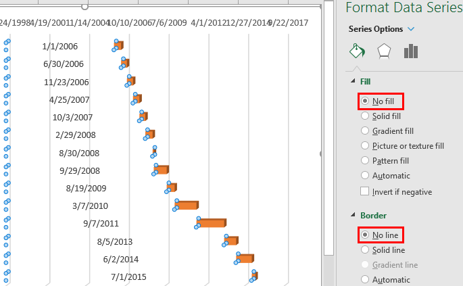Click the 8/19/2009 axis label

[x=86, y=188]
